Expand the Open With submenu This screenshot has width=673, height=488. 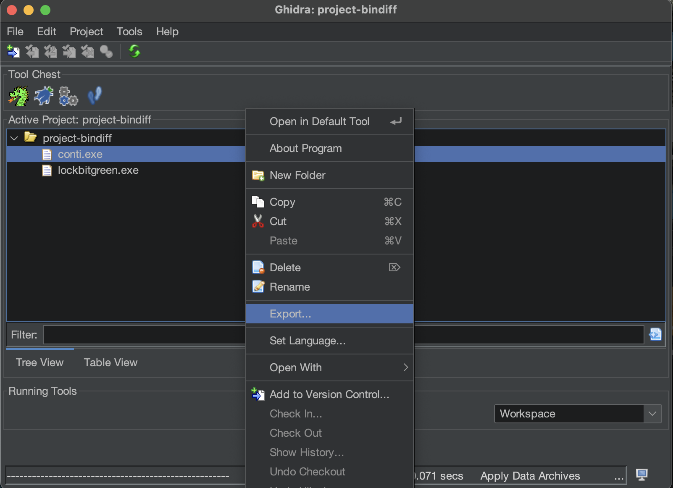click(x=330, y=367)
